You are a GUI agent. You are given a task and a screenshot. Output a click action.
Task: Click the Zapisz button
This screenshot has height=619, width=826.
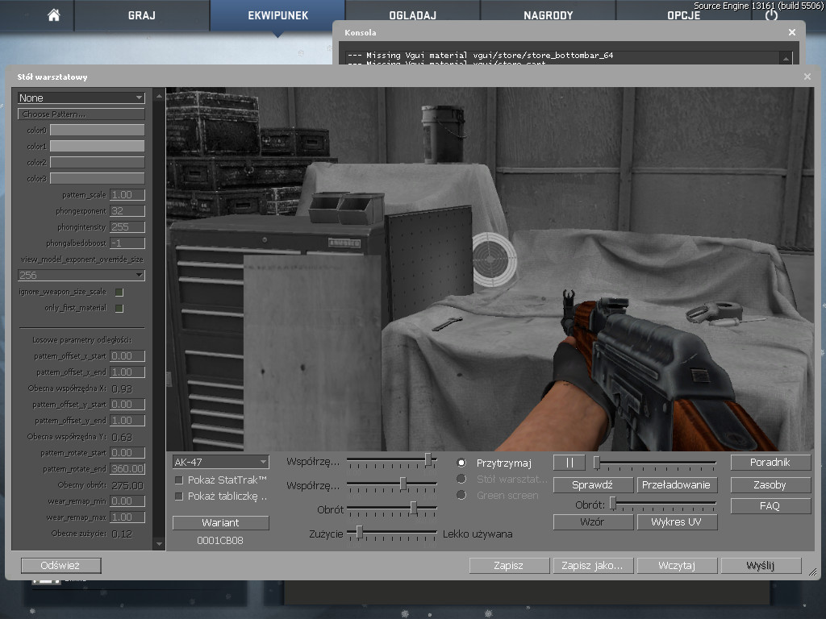pyautogui.click(x=509, y=565)
